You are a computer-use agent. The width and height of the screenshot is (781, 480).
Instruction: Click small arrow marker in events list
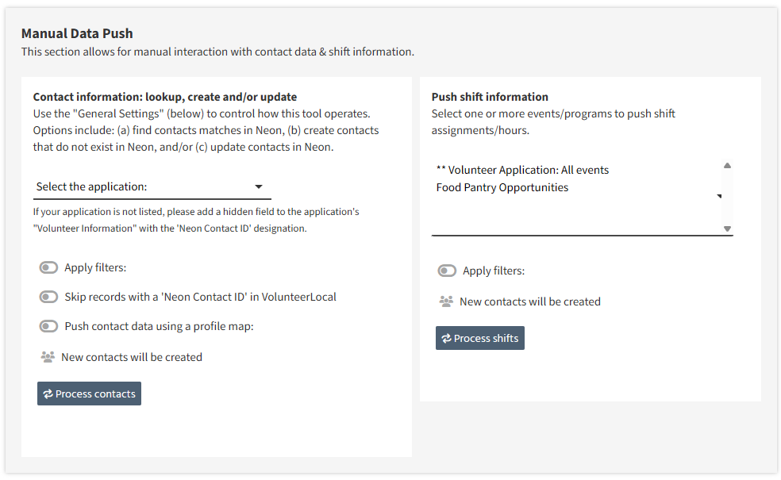719,196
